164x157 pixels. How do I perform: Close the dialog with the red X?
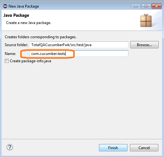click(x=156, y=6)
